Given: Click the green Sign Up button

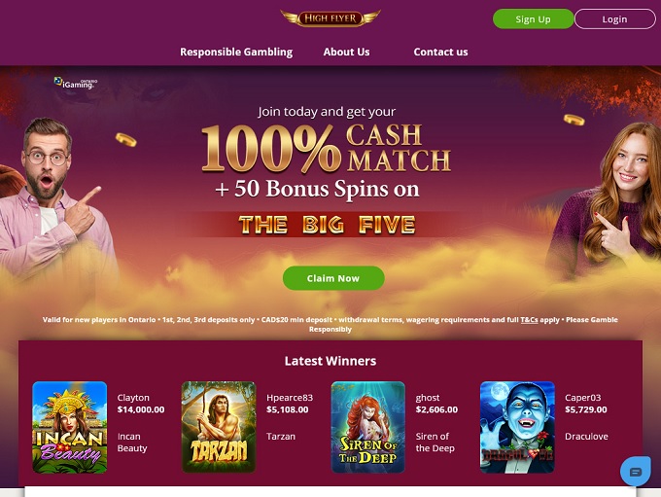Looking at the screenshot, I should pos(533,19).
